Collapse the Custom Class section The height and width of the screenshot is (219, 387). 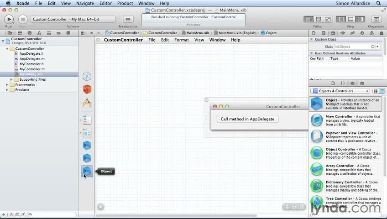click(x=312, y=39)
